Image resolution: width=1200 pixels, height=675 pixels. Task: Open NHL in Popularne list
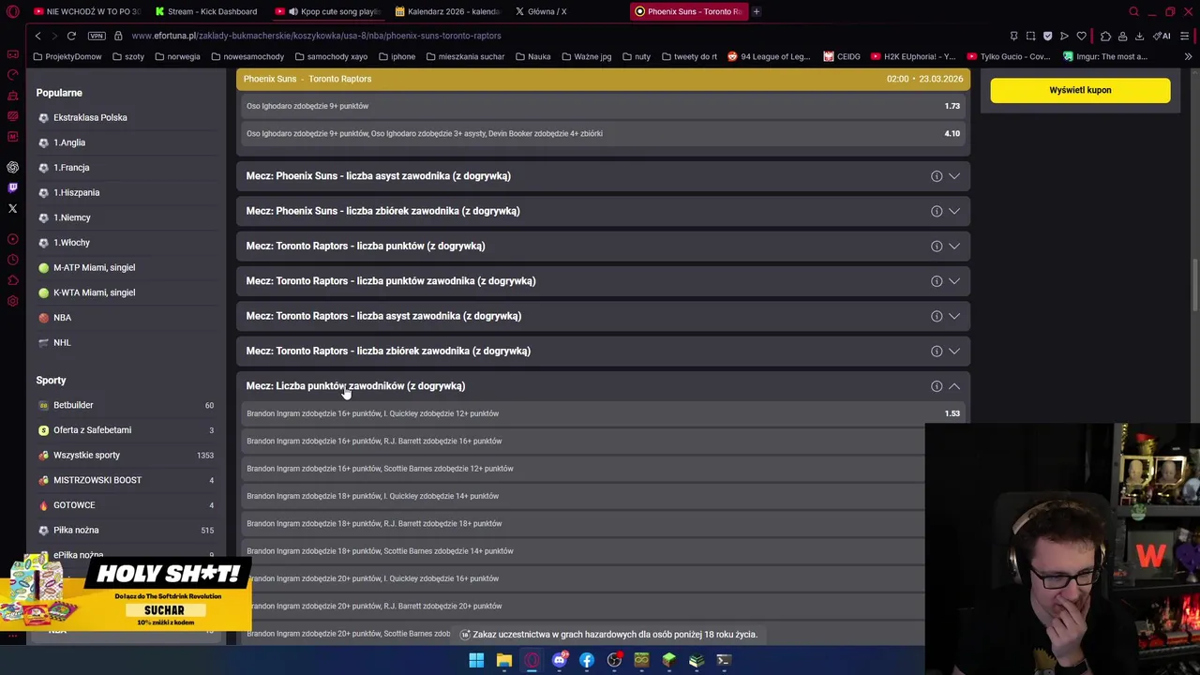tap(62, 342)
